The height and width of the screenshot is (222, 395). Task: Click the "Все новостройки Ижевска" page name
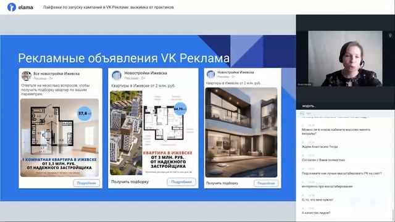[56, 74]
